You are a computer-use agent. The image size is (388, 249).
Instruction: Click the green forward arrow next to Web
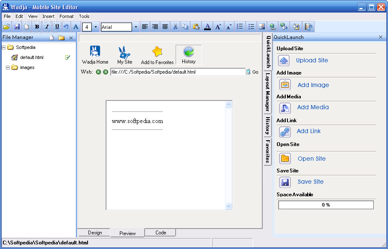[106, 72]
